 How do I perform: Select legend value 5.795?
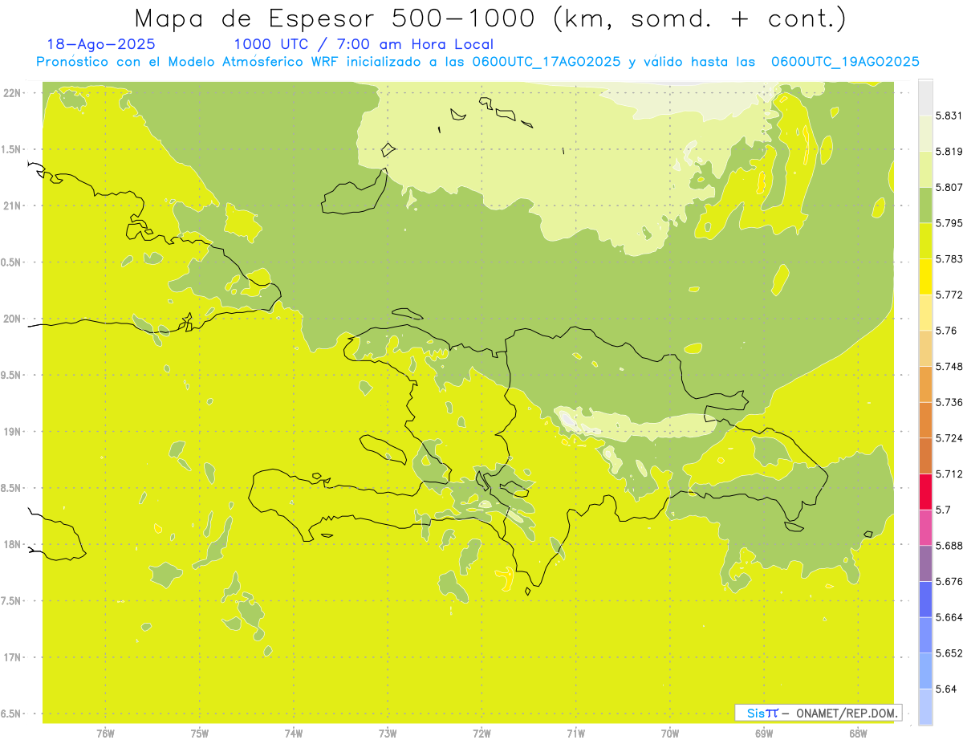pyautogui.click(x=950, y=222)
